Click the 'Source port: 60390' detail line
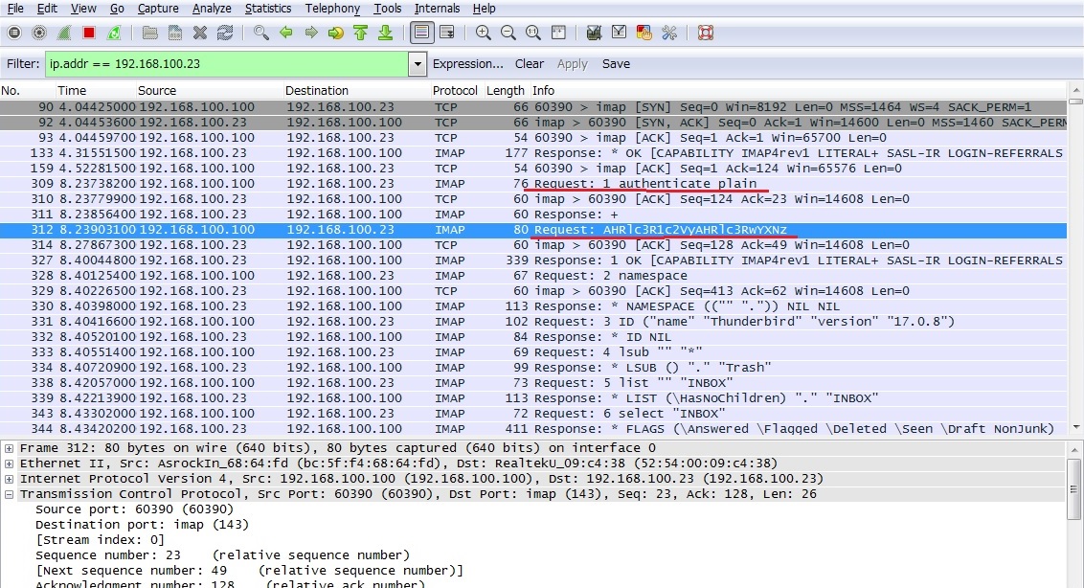Viewport: 1084px width, 588px height. click(135, 509)
